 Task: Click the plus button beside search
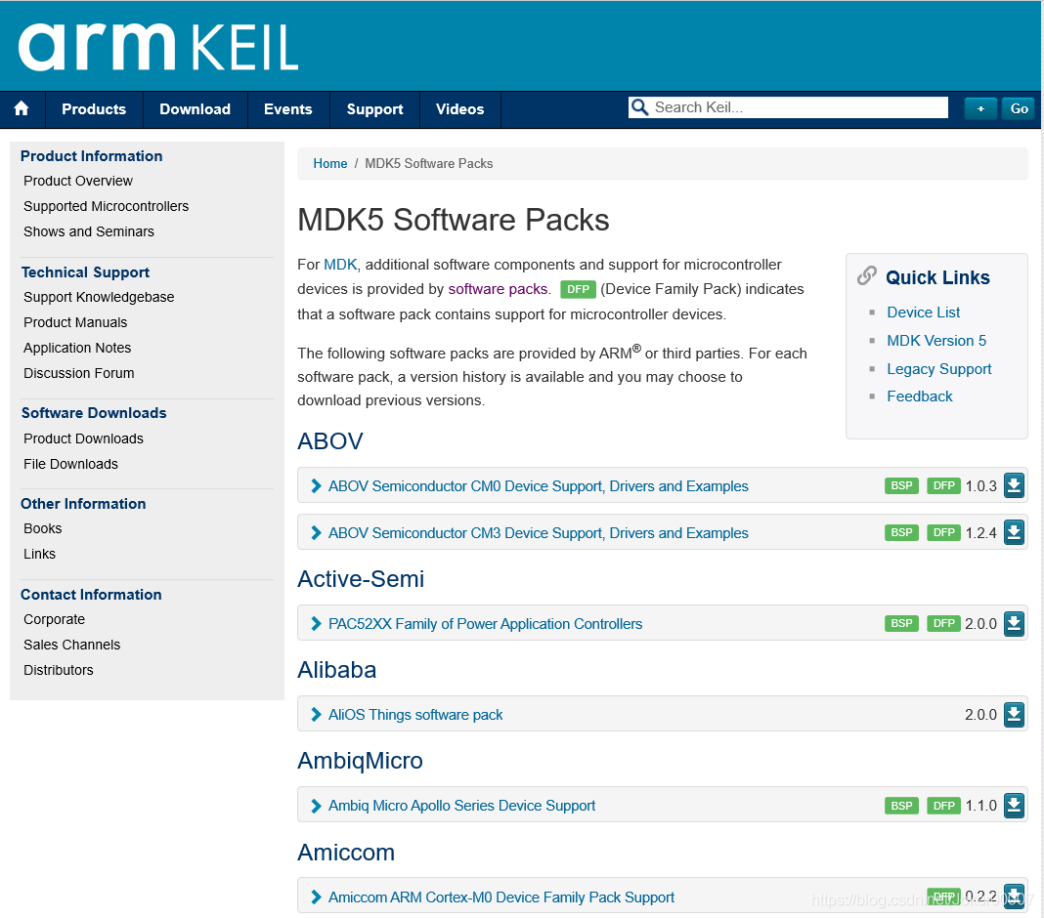(x=980, y=108)
